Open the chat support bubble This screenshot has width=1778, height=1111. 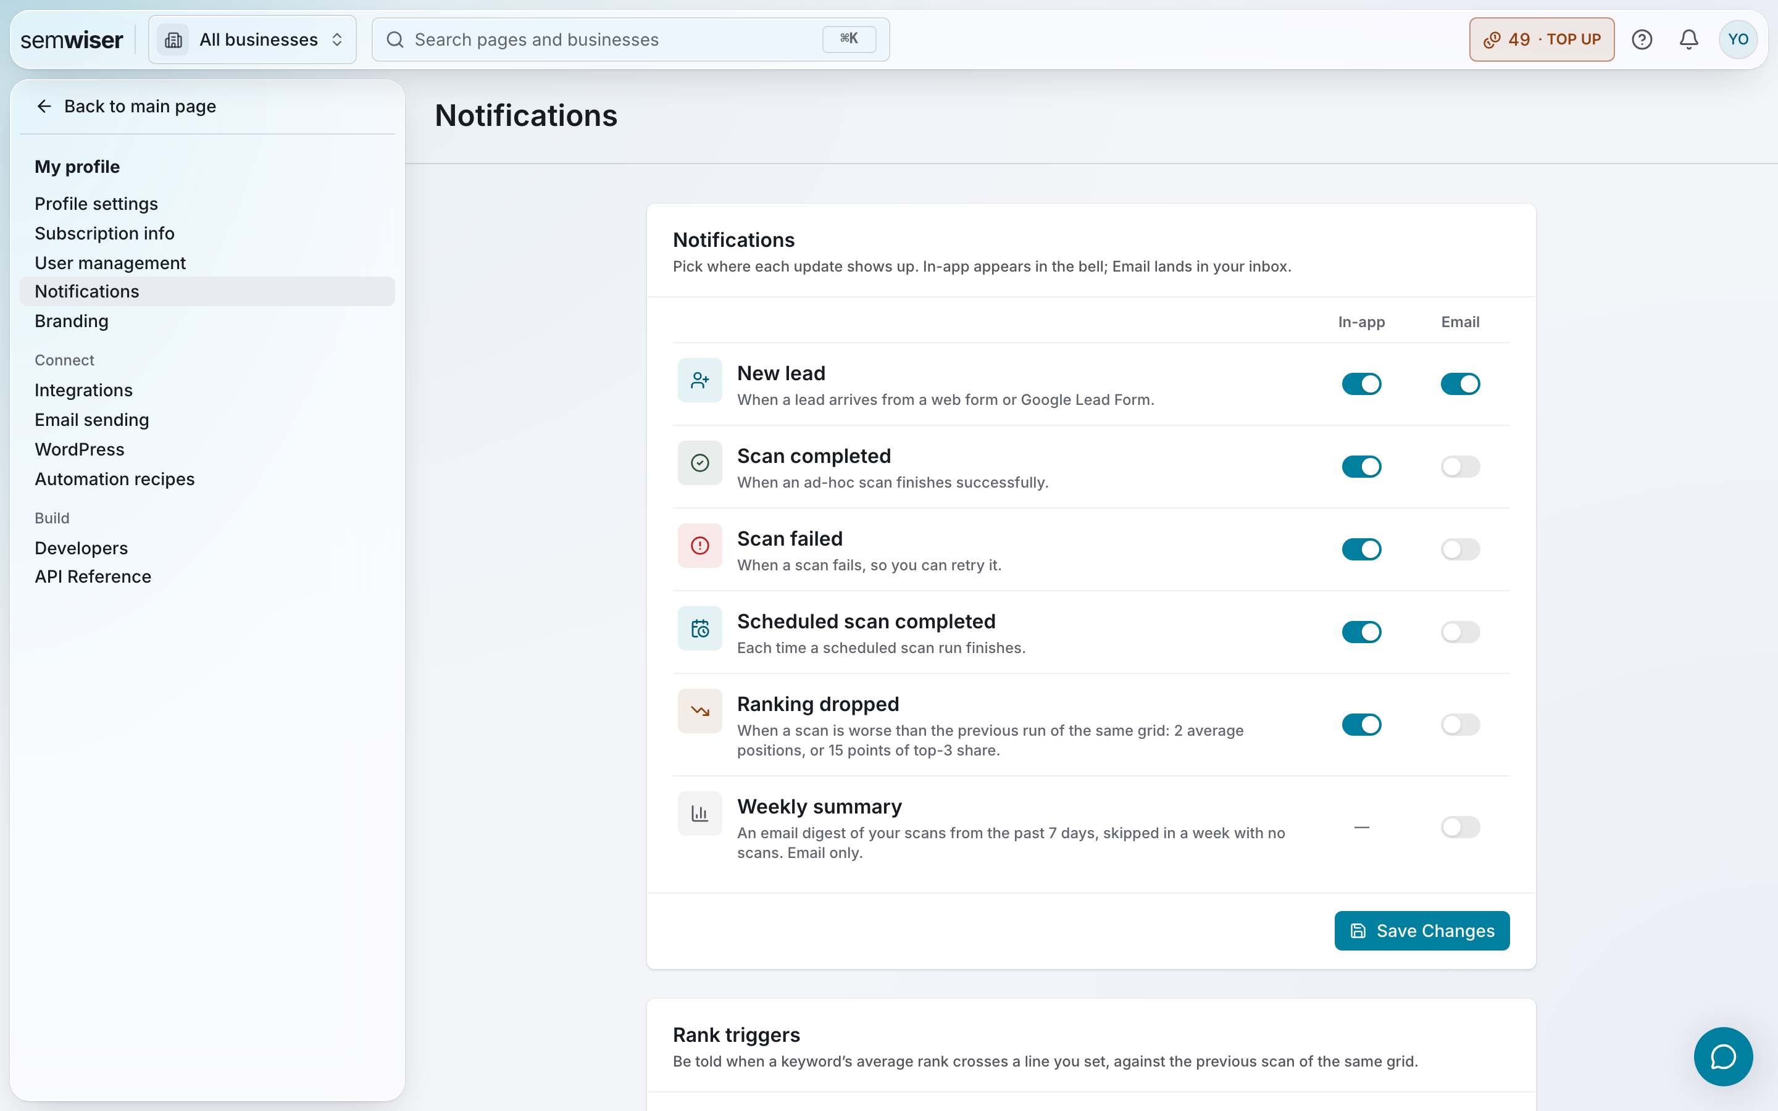1723,1056
